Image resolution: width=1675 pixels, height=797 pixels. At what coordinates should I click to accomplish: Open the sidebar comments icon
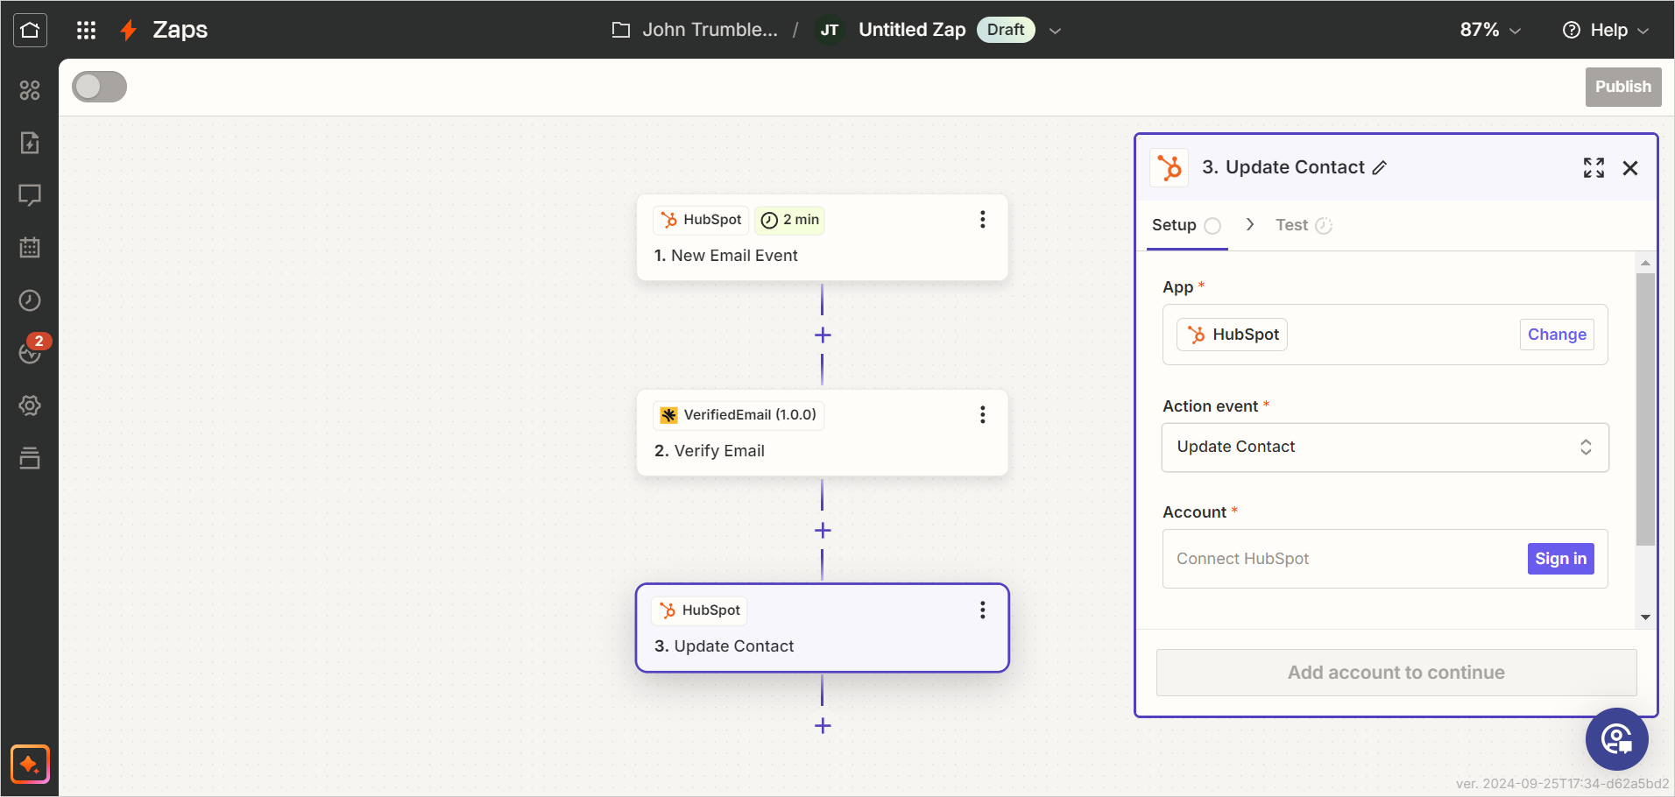(30, 195)
